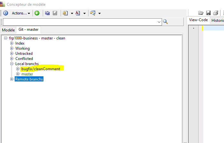
Task: Click the save disk icon in right panel
Action: (x=208, y=13)
